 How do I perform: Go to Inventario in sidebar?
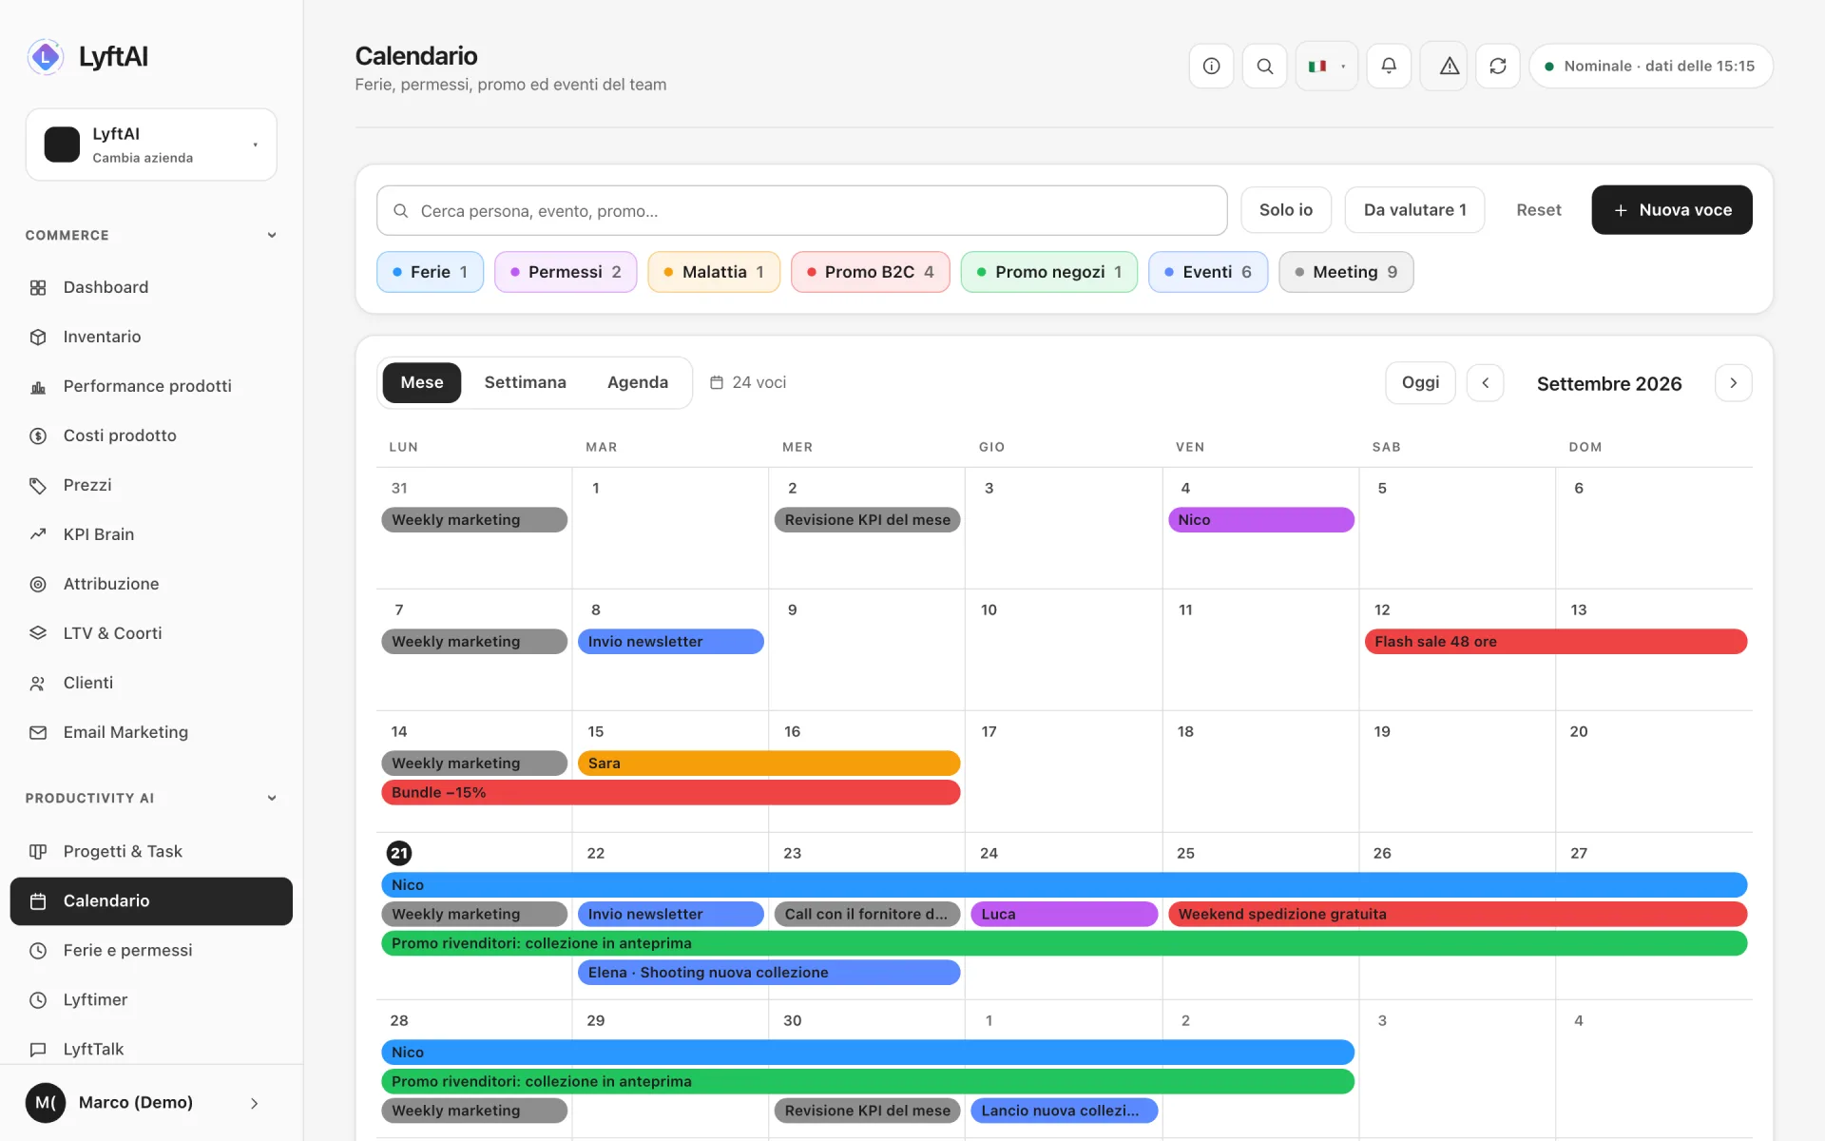click(x=151, y=337)
